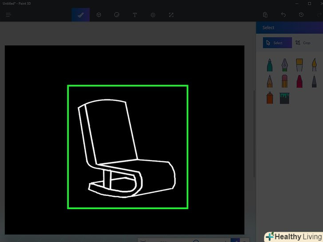Undo the last action
The height and width of the screenshot is (242, 323).
point(284,15)
